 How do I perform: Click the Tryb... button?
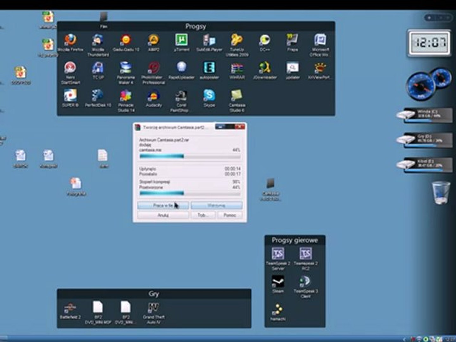203,215
